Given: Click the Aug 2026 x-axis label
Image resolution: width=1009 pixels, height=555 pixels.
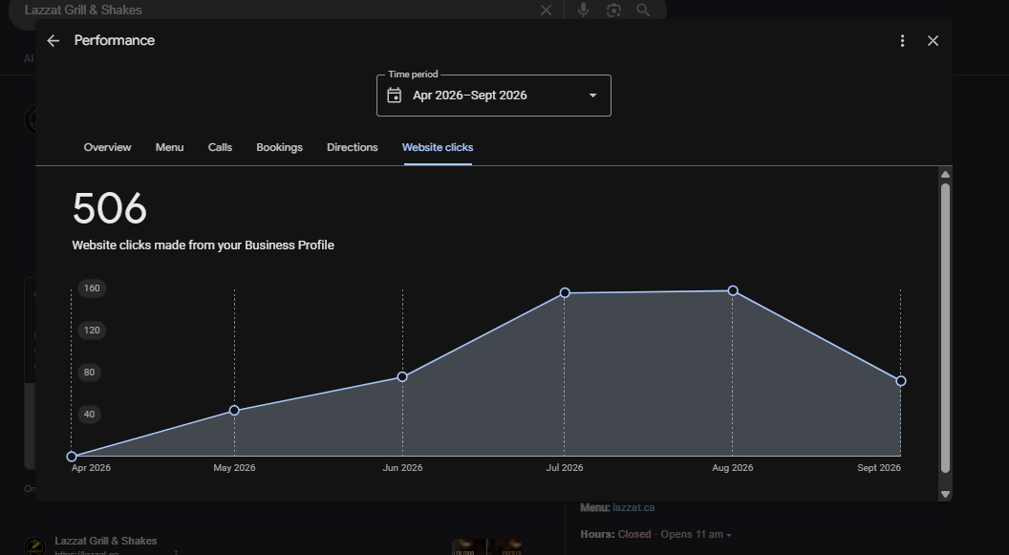Looking at the screenshot, I should 732,467.
